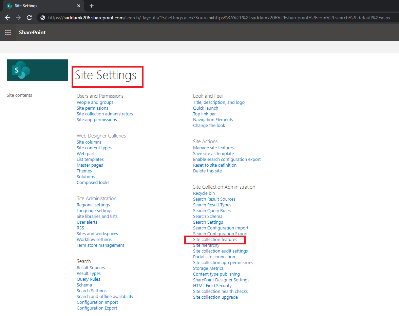This screenshot has width=399, height=316.
Task: Open Site libraries and lists
Action: pos(97,217)
